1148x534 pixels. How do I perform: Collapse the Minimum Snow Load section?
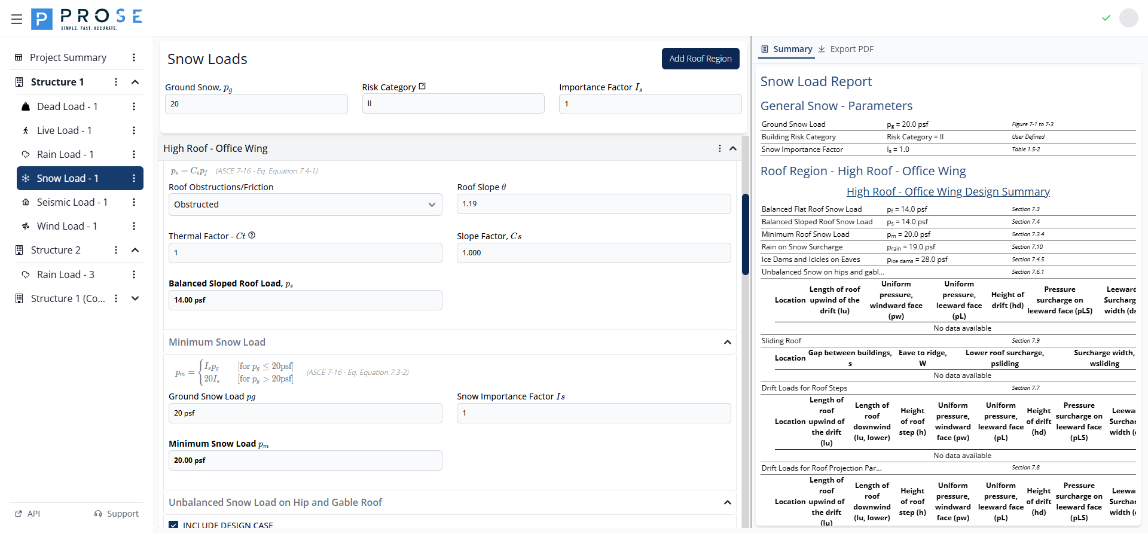tap(727, 342)
